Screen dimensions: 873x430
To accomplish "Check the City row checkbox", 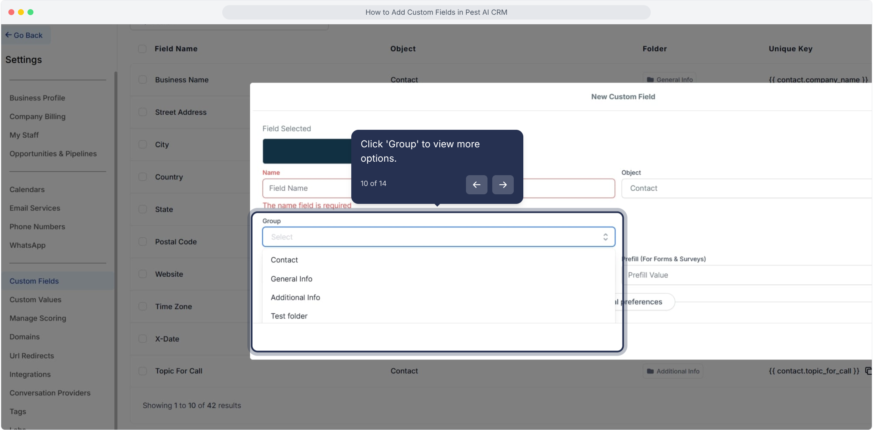I will (x=143, y=144).
